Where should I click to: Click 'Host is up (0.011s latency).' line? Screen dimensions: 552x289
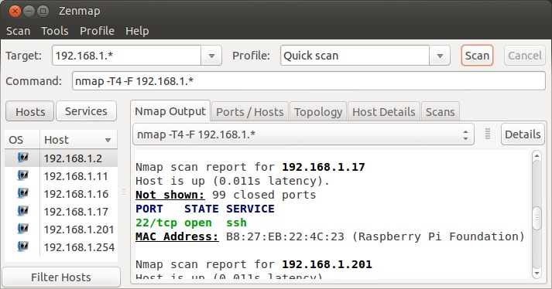[232, 181]
